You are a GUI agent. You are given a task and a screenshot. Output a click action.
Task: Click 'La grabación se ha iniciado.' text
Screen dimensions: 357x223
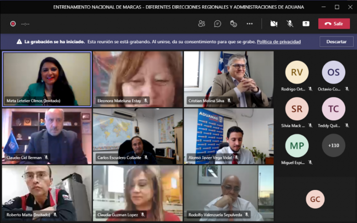54,41
